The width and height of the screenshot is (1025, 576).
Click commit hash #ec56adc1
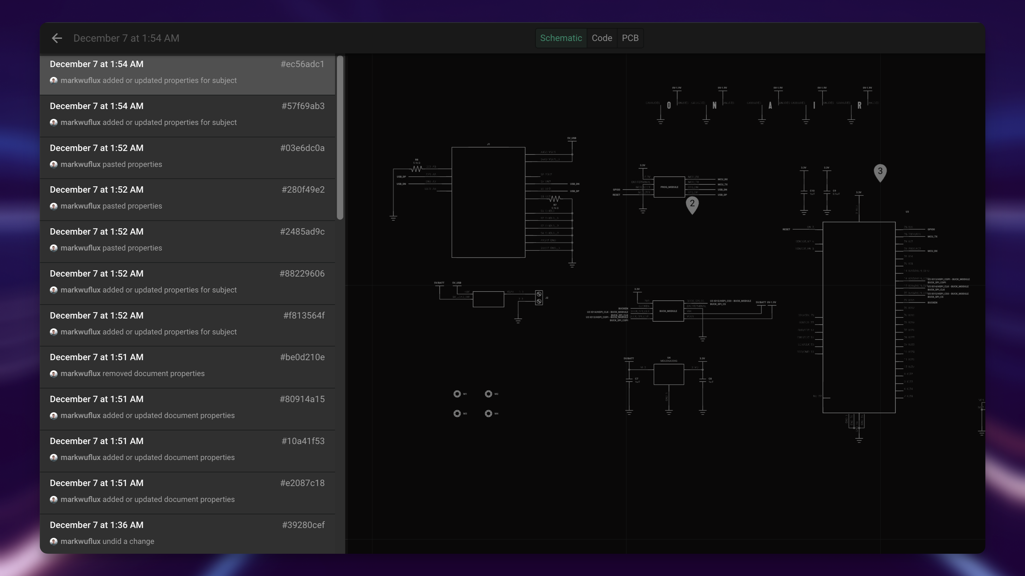click(302, 64)
